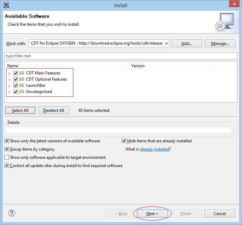Uncheck the LaunchBar checkbox
Viewport: 242px width, 225px height.
pos(15,85)
